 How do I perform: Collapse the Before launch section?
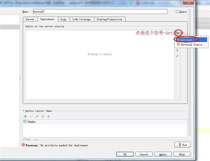(23, 111)
